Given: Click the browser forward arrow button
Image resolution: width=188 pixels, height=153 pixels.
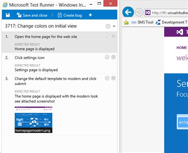Looking at the screenshot, I should pos(139,12).
